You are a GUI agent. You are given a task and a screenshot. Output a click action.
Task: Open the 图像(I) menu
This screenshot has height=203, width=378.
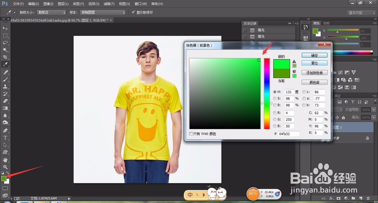pos(48,4)
